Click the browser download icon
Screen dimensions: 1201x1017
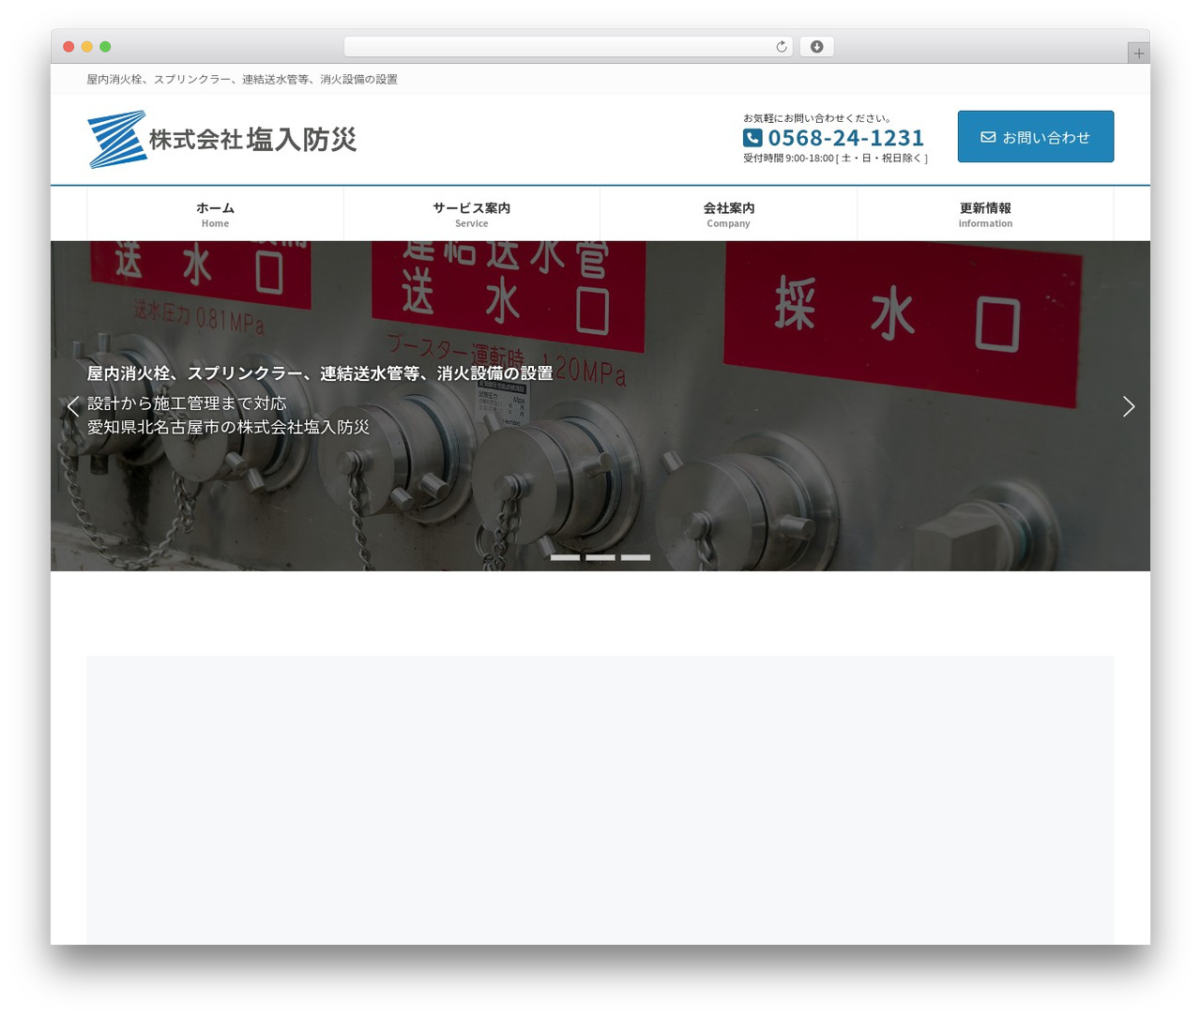[816, 47]
